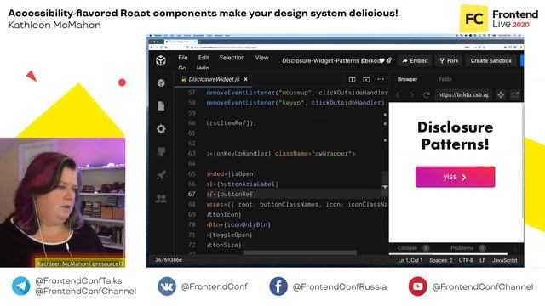Open the File menu
The height and width of the screenshot is (306, 545).
[183, 58]
